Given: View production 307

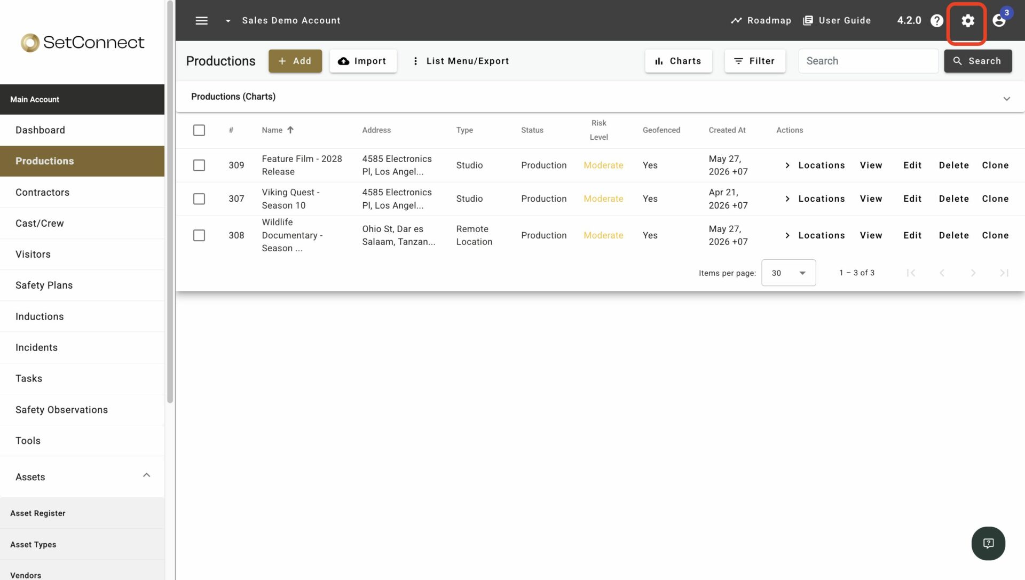Looking at the screenshot, I should pos(871,198).
